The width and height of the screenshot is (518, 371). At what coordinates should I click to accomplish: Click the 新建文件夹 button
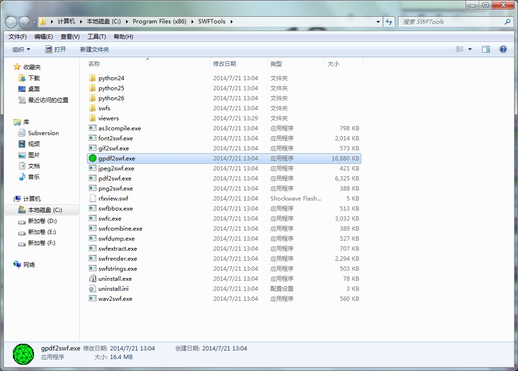[95, 49]
